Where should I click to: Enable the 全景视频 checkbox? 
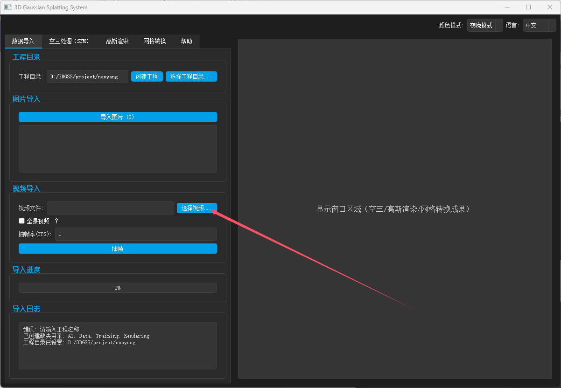pyautogui.click(x=21, y=221)
